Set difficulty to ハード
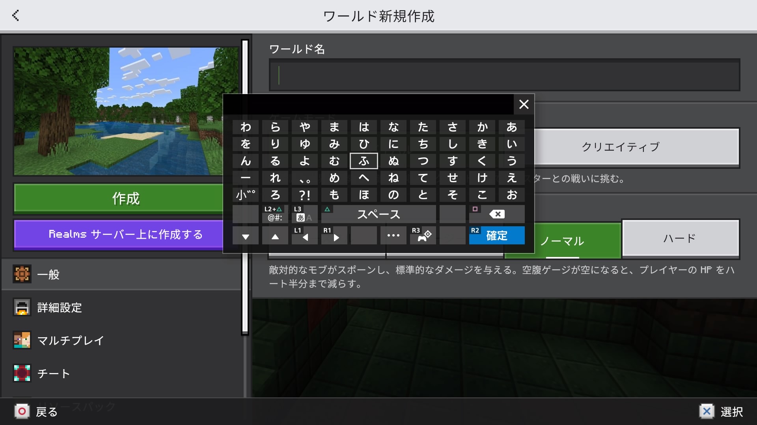Screen dimensions: 757x425 click(x=681, y=238)
